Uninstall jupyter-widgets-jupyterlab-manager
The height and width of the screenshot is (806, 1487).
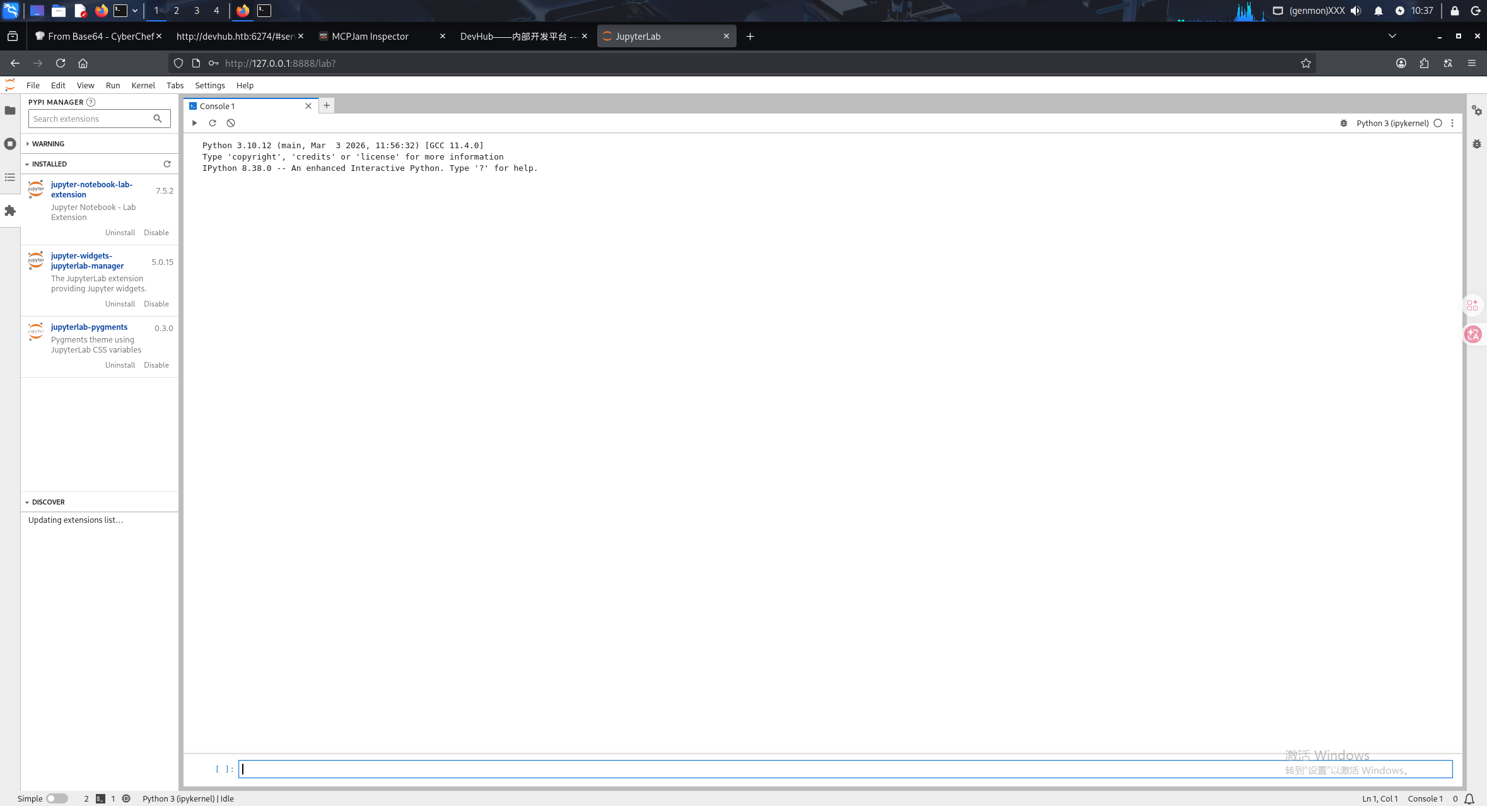pos(120,304)
